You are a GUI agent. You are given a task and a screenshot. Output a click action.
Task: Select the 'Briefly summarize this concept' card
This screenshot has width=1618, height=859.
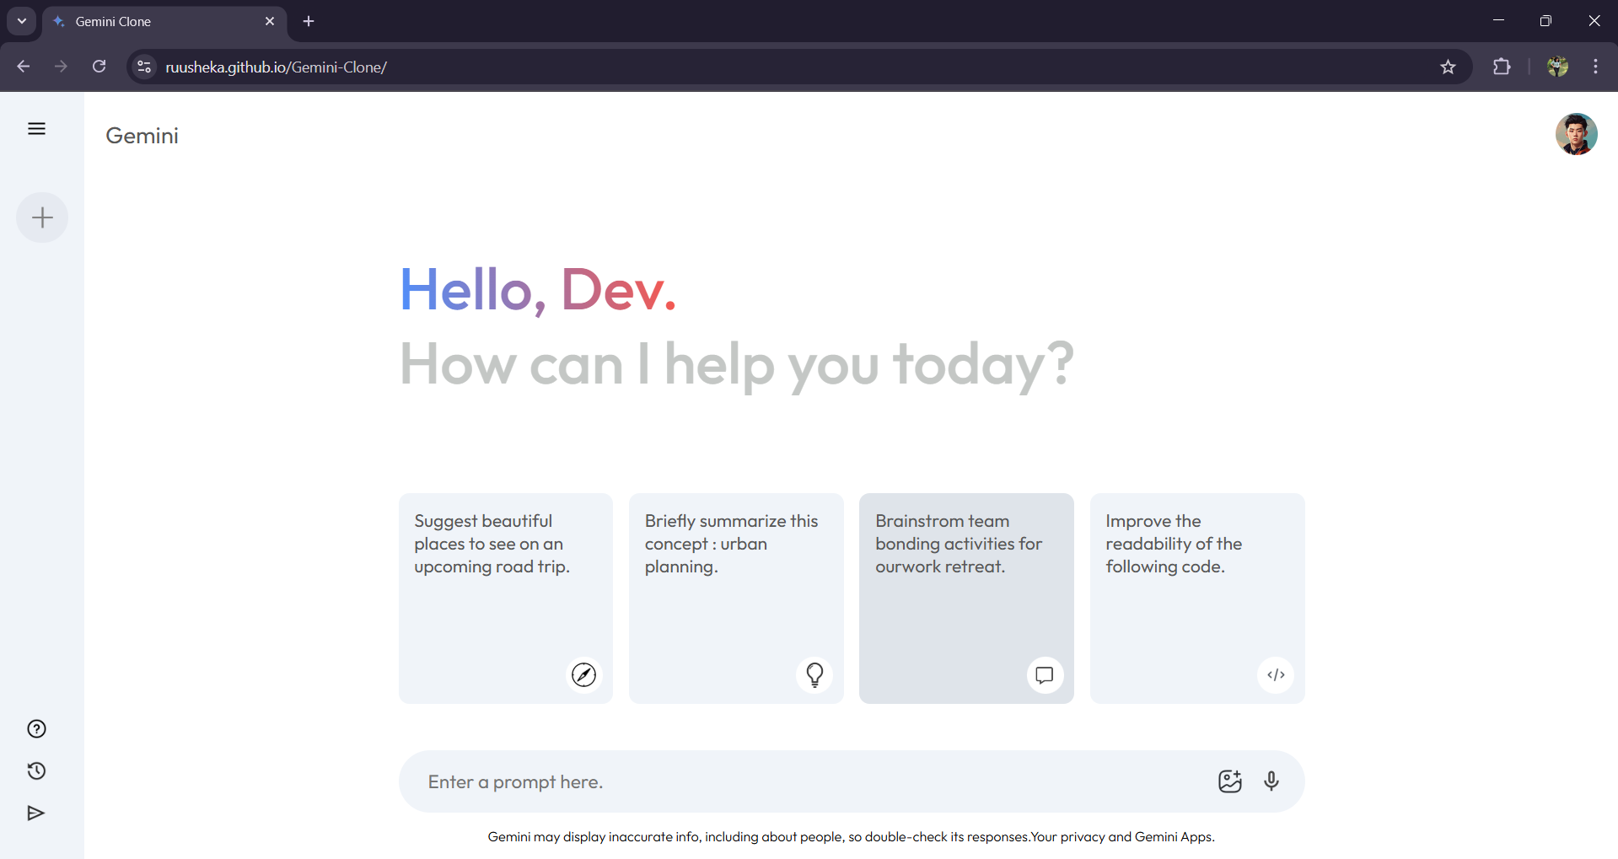pos(736,599)
